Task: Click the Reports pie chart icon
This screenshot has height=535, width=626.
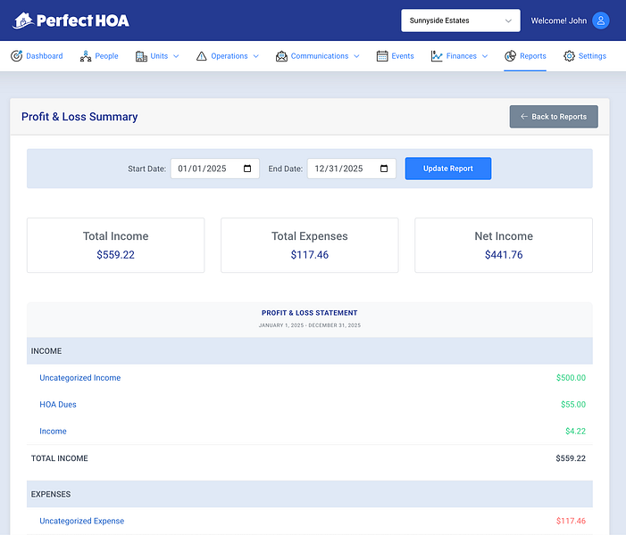Action: (x=510, y=56)
